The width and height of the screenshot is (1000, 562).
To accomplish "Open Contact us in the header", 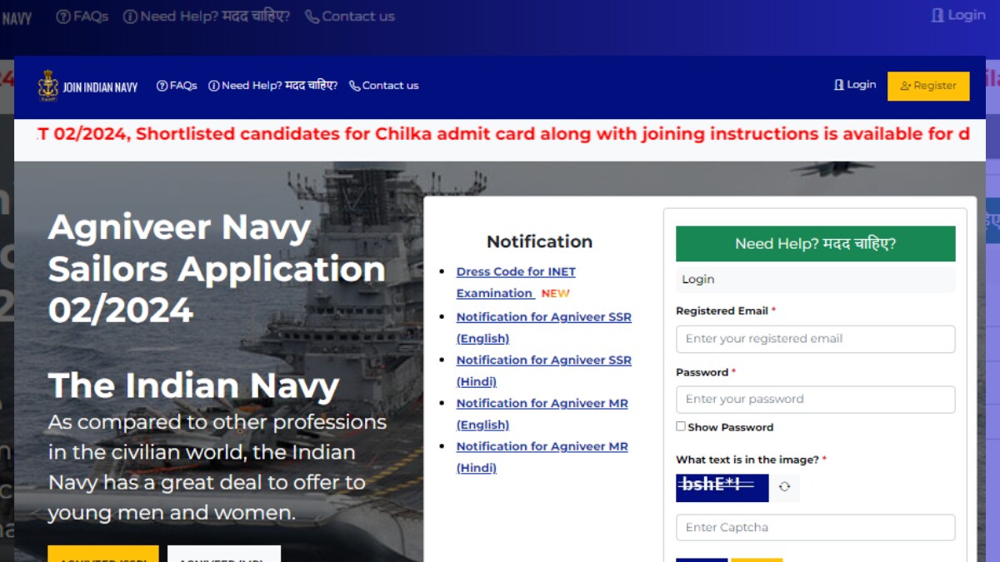I will point(383,86).
